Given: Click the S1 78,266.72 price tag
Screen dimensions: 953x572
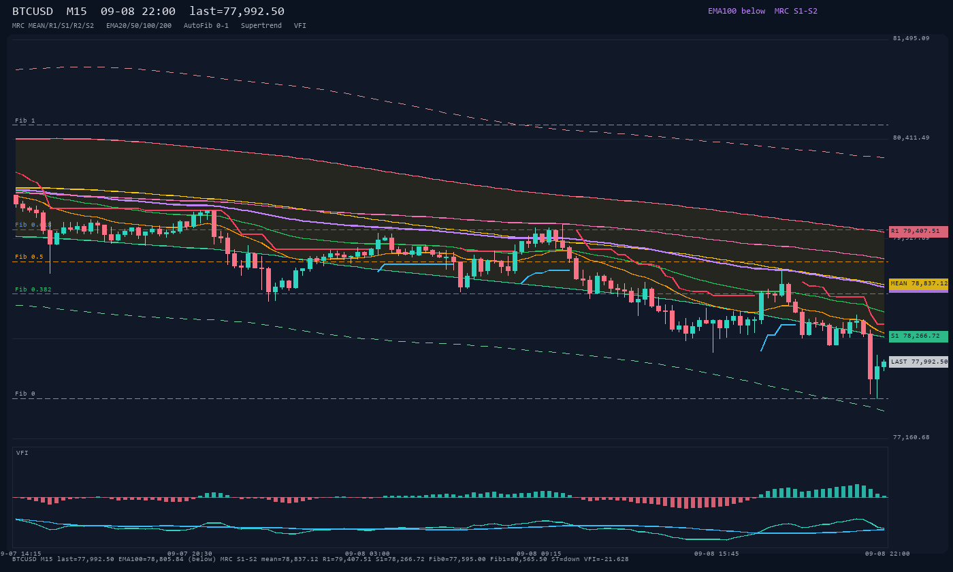Looking at the screenshot, I should pos(918,336).
